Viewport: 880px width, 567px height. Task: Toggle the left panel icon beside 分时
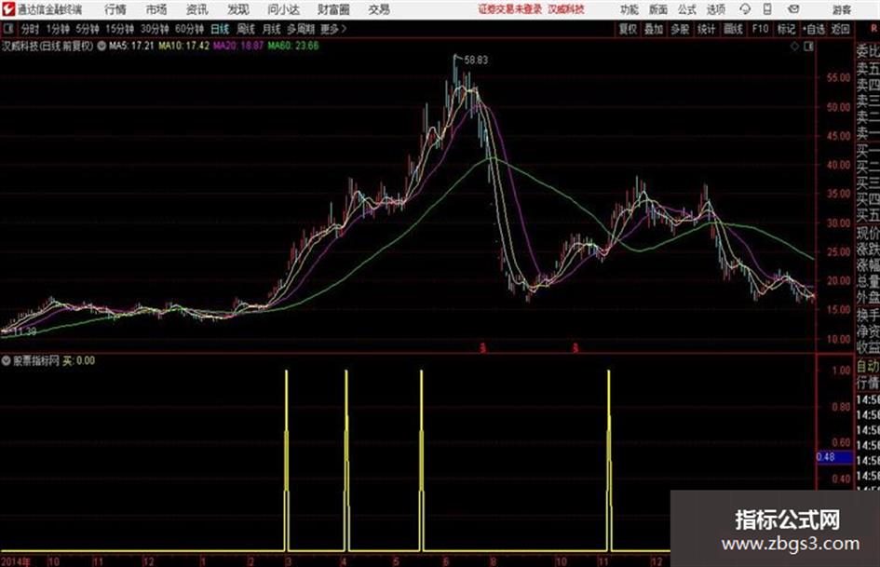point(7,29)
